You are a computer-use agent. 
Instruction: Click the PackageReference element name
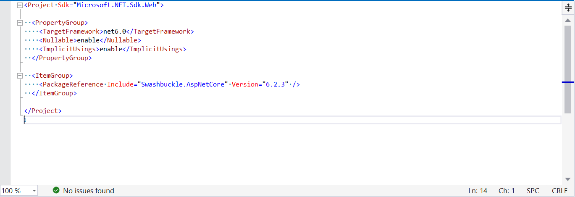tap(73, 85)
